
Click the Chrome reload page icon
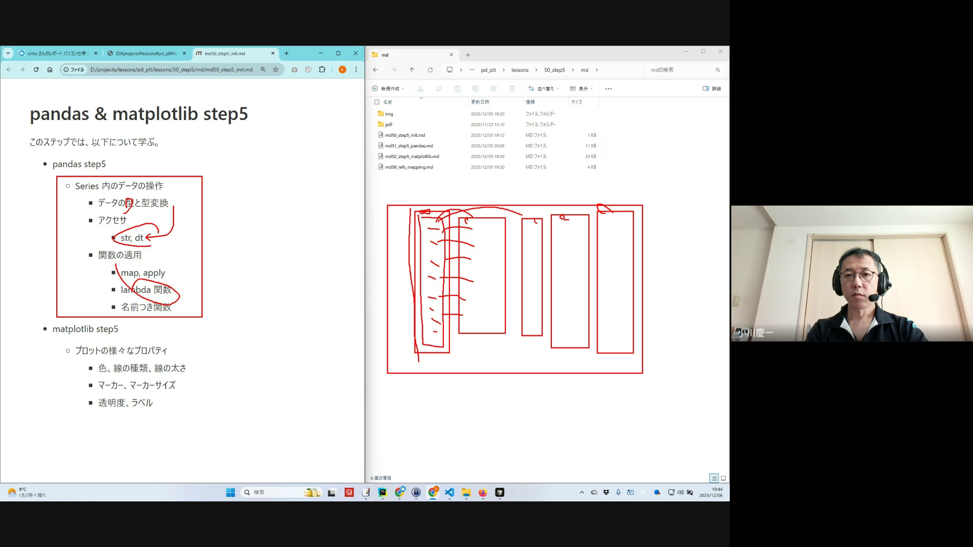pos(36,69)
